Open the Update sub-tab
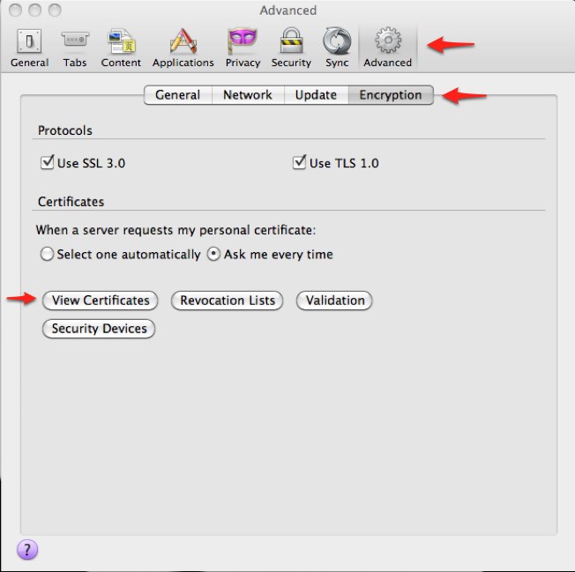The image size is (575, 572). tap(316, 95)
